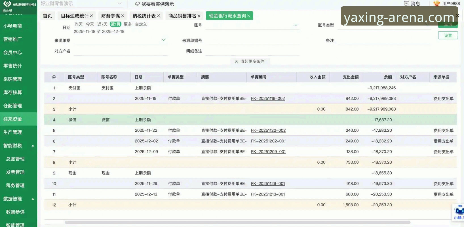Click the table column settings gear icon
This screenshot has height=227, width=464.
point(54,77)
